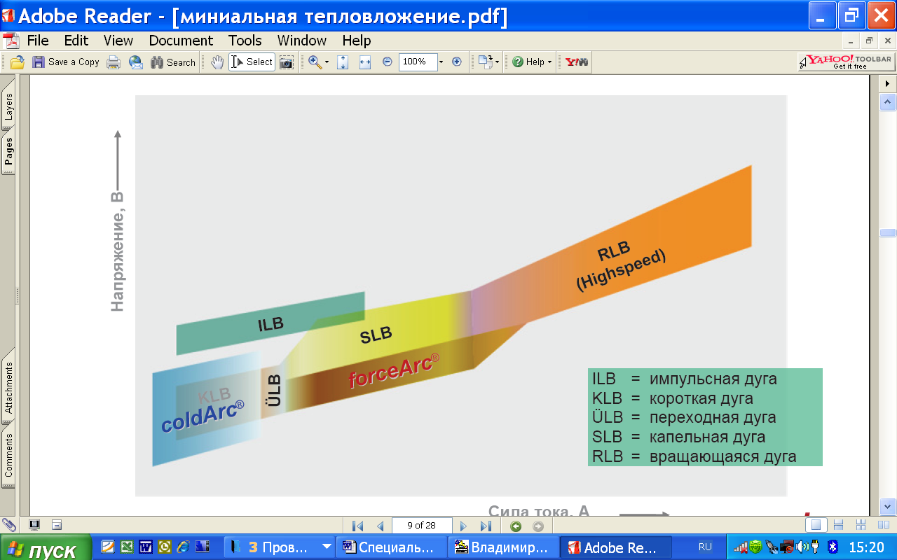Zoom out with minus button
Viewport: 897px width, 560px height.
point(388,62)
